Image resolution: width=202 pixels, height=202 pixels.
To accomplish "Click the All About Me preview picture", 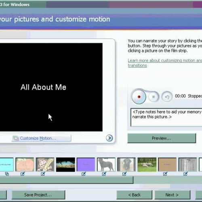I will 51,87.
